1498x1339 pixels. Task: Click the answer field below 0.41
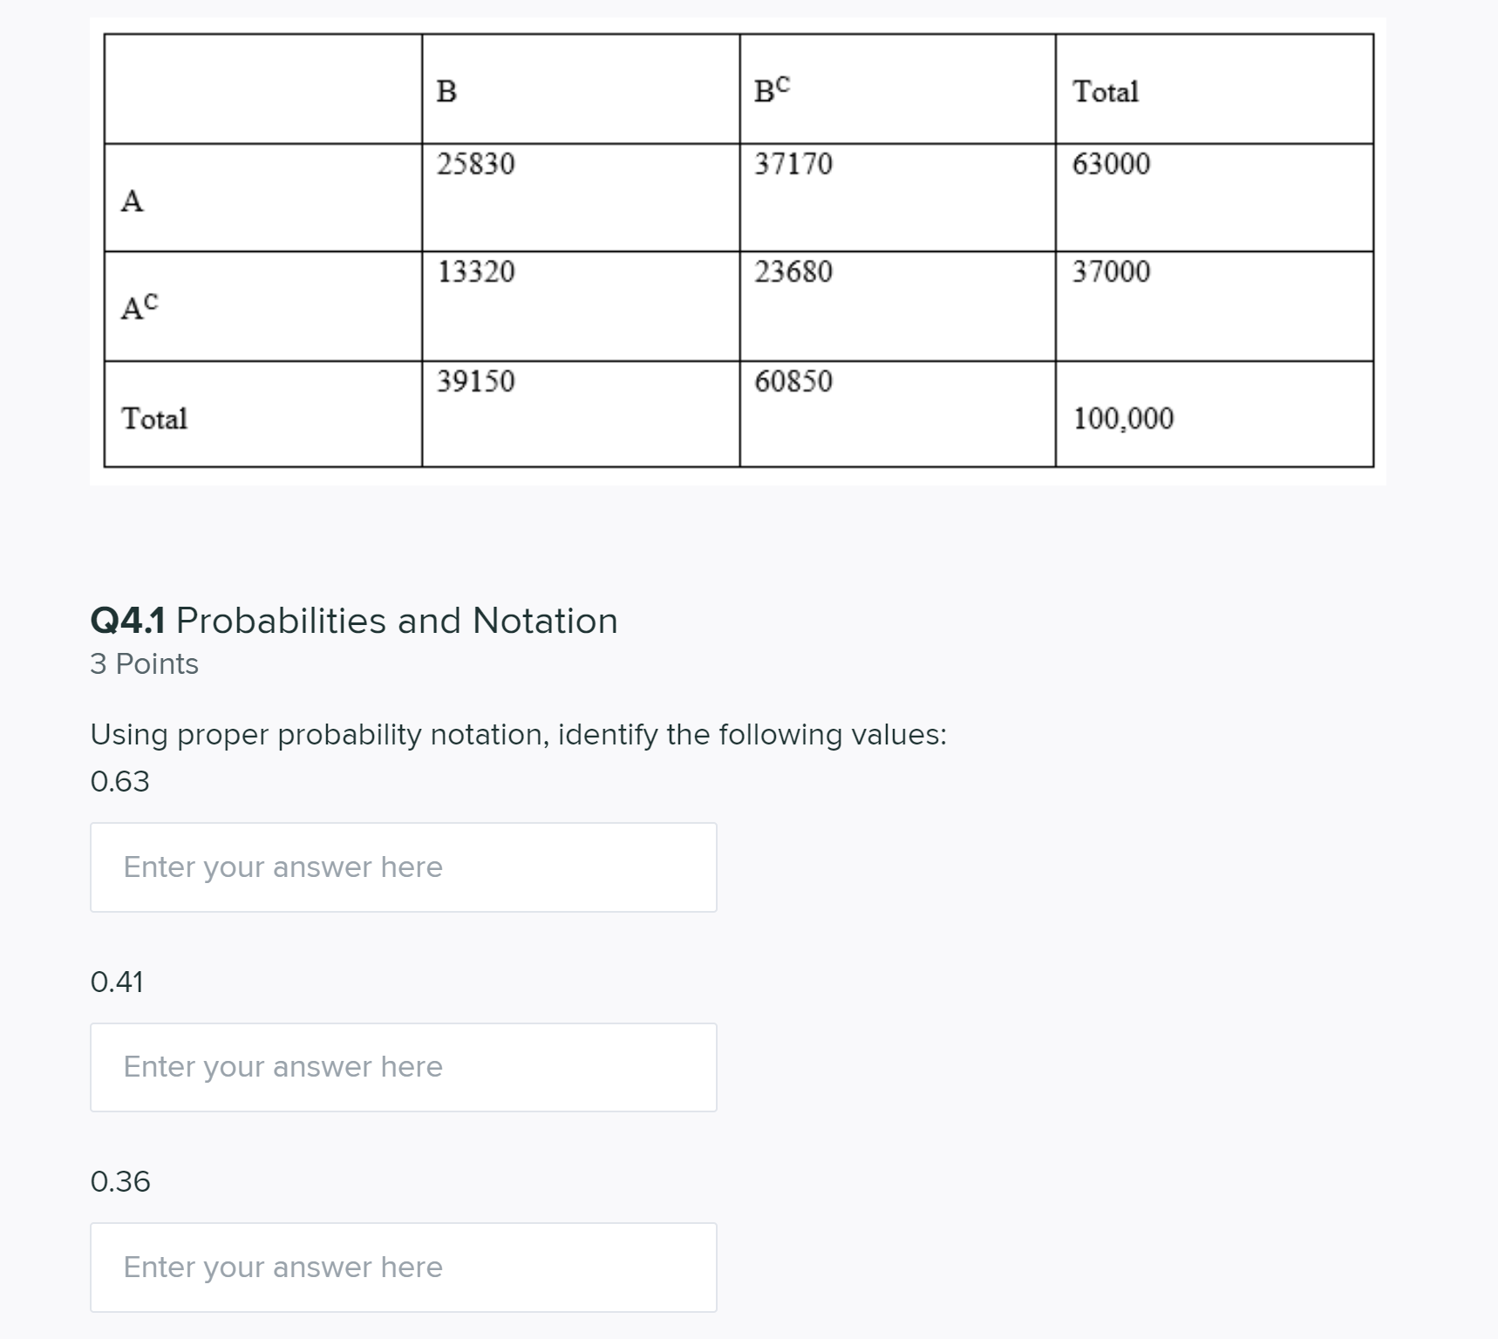402,1066
